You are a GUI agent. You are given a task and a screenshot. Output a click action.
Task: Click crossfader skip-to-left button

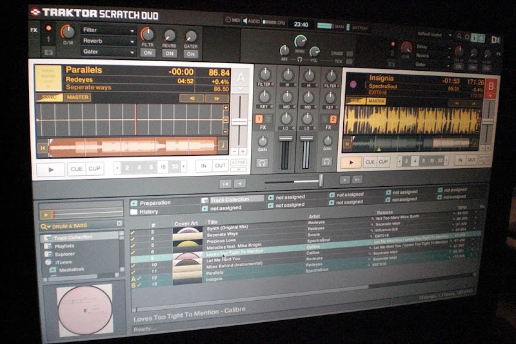pyautogui.click(x=225, y=184)
